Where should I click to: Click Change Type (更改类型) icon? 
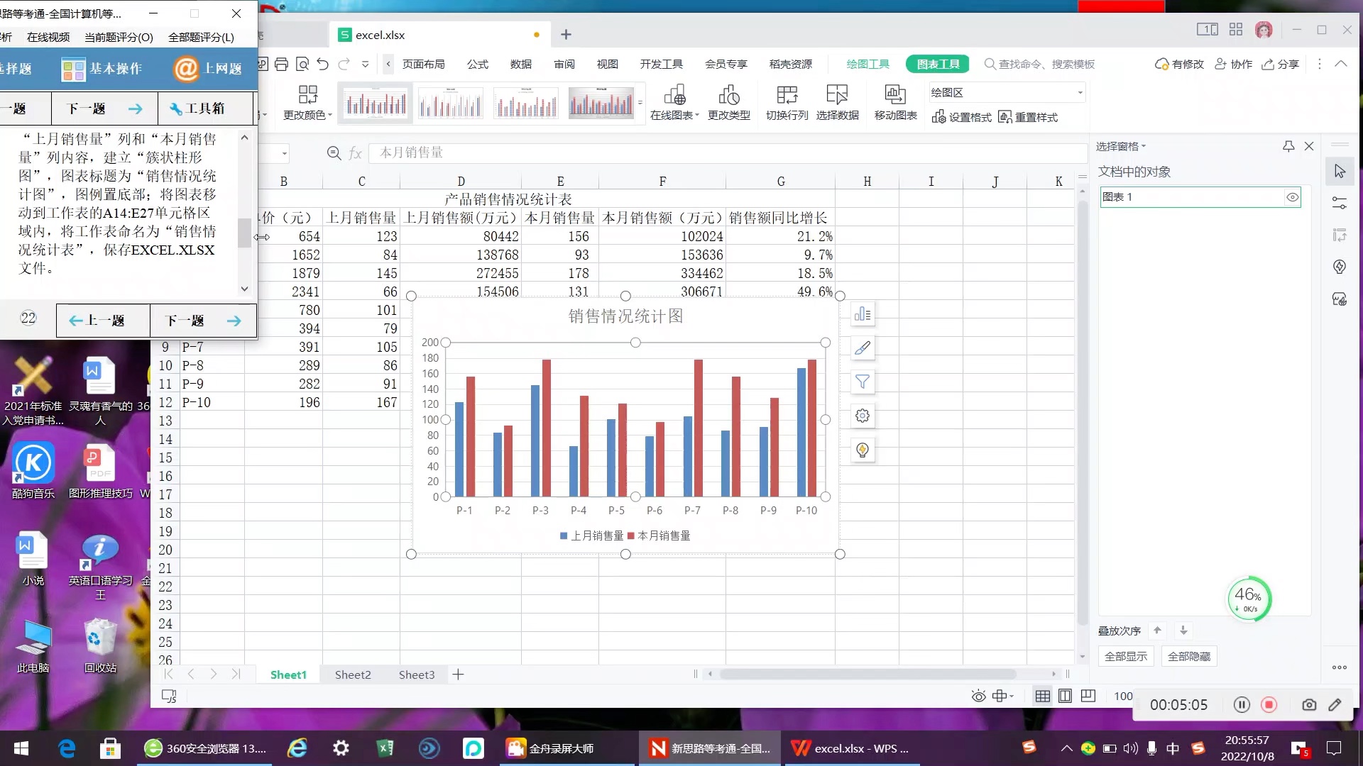point(728,103)
